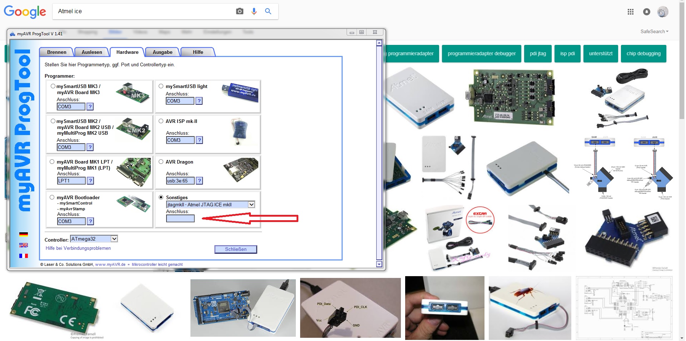
Task: Open the Google notifications bell icon
Action: coord(647,12)
